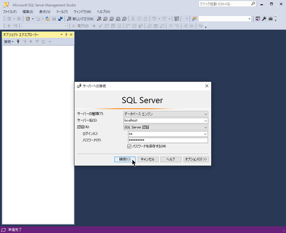Click the Stop square icon beside Execute

click(x=94, y=26)
